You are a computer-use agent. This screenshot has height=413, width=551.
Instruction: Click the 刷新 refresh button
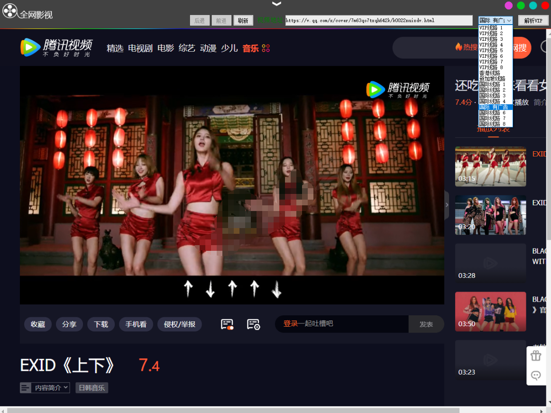pyautogui.click(x=243, y=20)
